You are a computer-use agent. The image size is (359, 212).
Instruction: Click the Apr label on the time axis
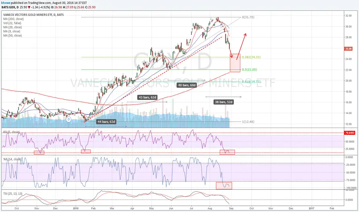tap(133, 209)
